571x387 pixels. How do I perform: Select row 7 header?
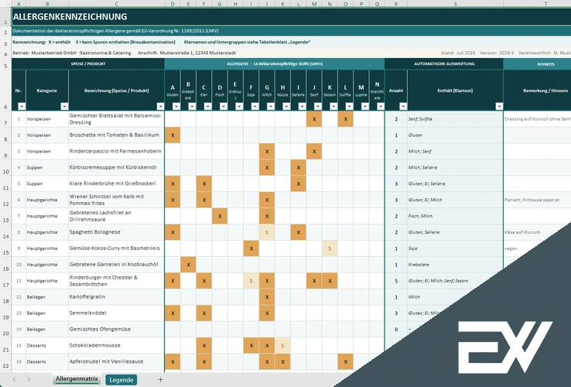point(5,119)
